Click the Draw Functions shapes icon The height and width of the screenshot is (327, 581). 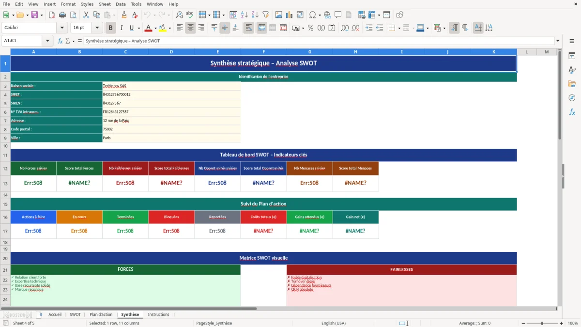pos(400,15)
